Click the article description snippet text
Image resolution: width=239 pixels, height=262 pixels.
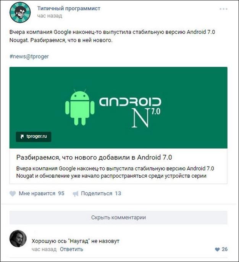115,172
